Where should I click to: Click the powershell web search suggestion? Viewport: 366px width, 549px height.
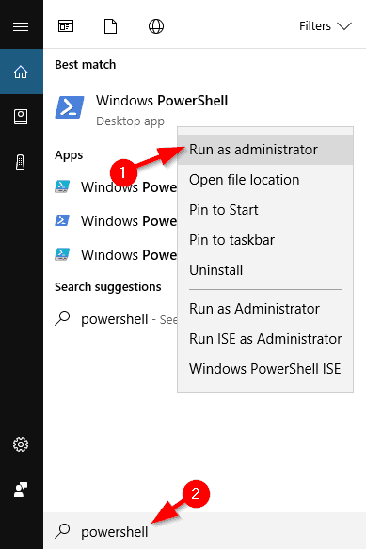coord(116,319)
